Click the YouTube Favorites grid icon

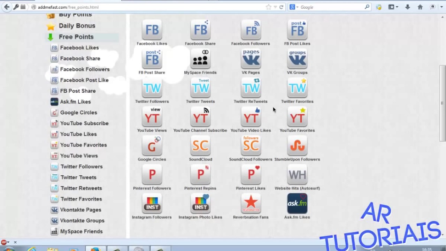pos(297,117)
